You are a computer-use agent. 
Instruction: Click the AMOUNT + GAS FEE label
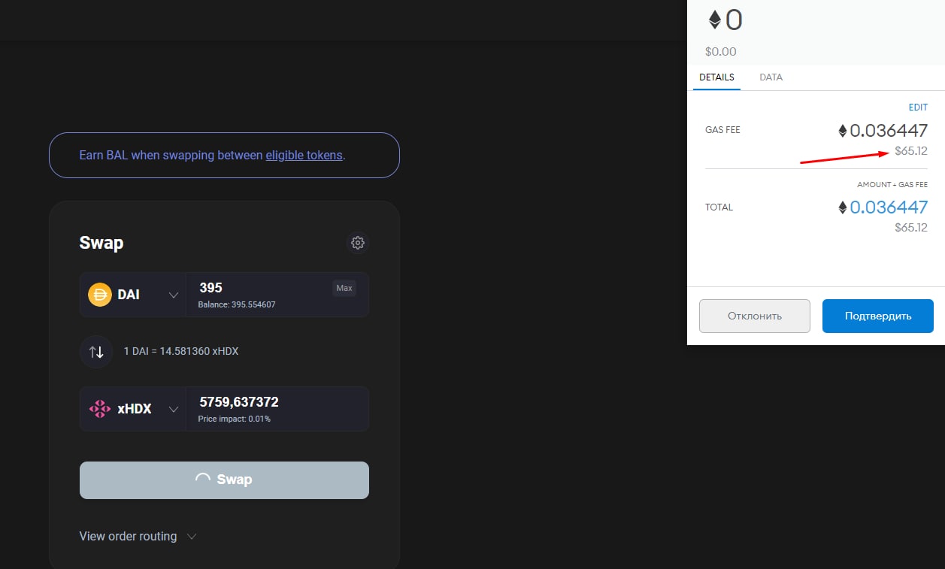click(892, 185)
